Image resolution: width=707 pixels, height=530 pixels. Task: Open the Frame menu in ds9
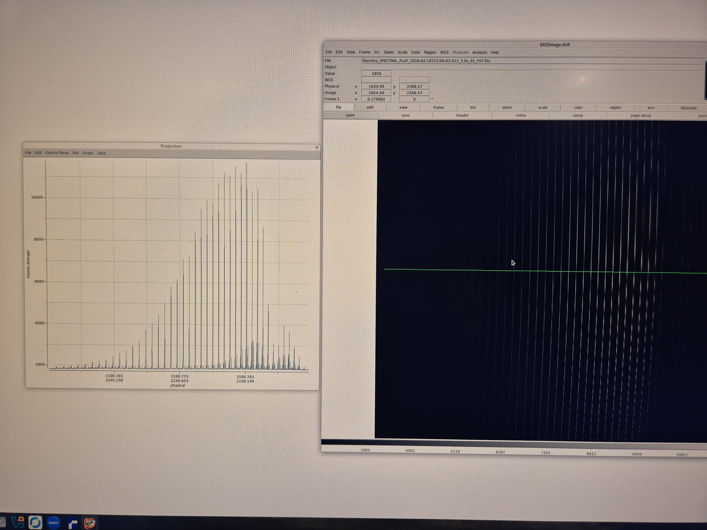click(x=364, y=52)
